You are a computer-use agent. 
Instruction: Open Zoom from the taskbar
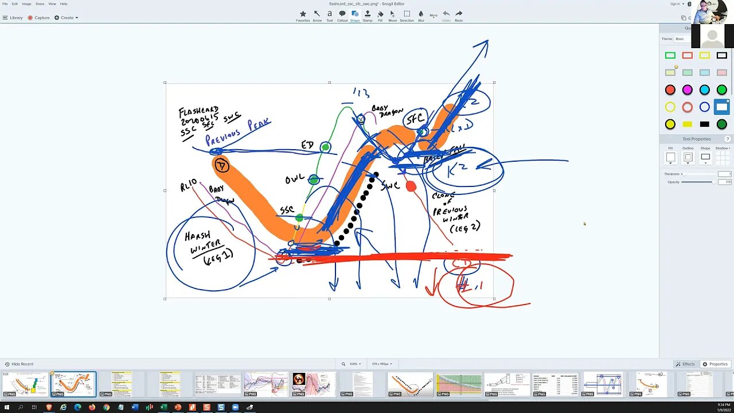(235, 407)
